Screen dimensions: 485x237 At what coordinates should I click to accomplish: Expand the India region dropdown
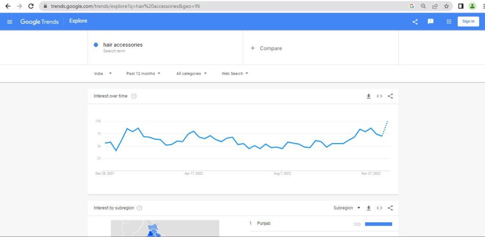(x=103, y=74)
